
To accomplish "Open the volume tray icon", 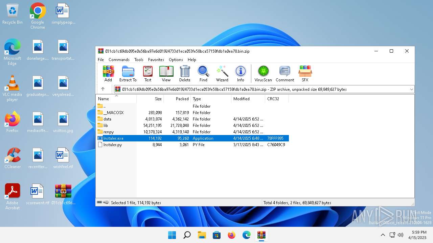I will coord(401,235).
